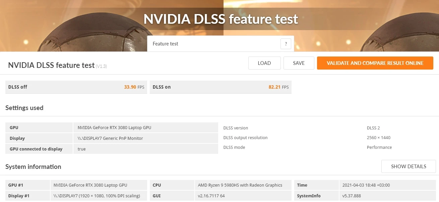439x202 pixels.
Task: Click the DLSS mode label
Action: (x=234, y=147)
